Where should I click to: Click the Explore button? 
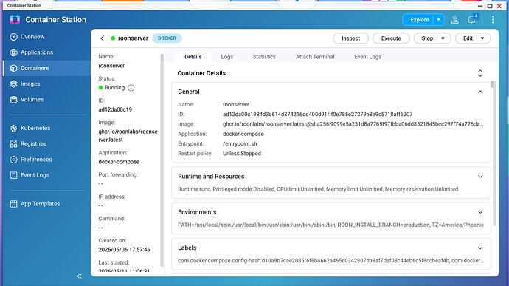pyautogui.click(x=419, y=20)
